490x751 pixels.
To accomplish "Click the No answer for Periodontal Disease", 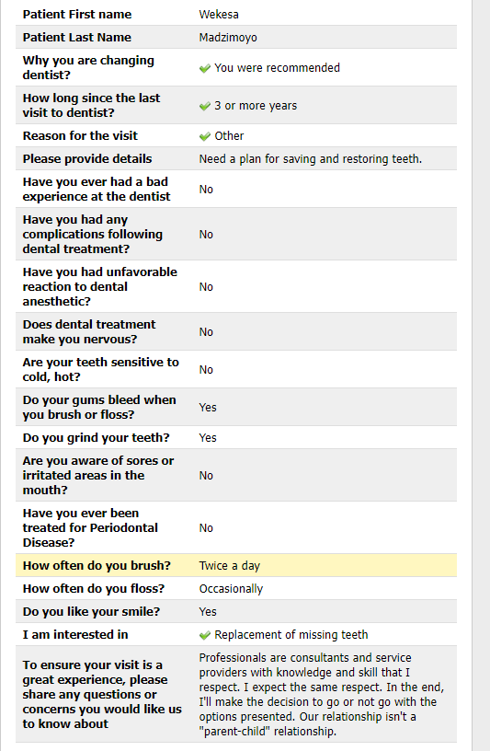I will [x=206, y=528].
